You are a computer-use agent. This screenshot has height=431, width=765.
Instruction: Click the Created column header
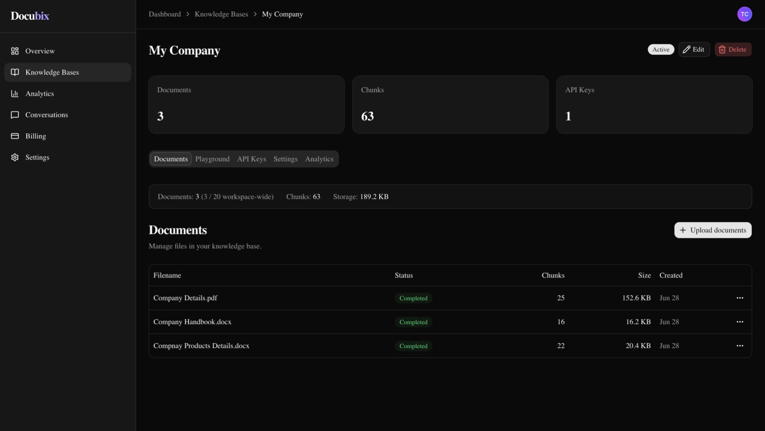coord(671,275)
